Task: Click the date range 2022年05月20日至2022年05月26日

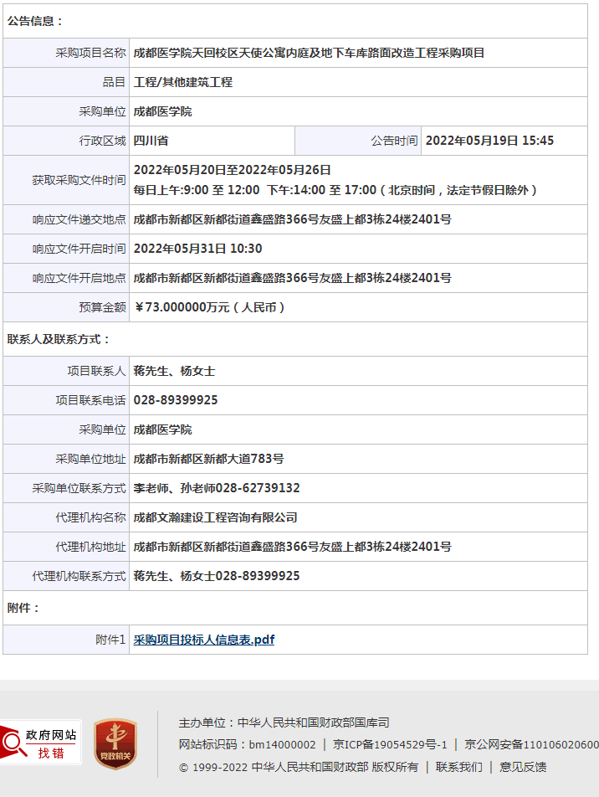Action: tap(233, 170)
